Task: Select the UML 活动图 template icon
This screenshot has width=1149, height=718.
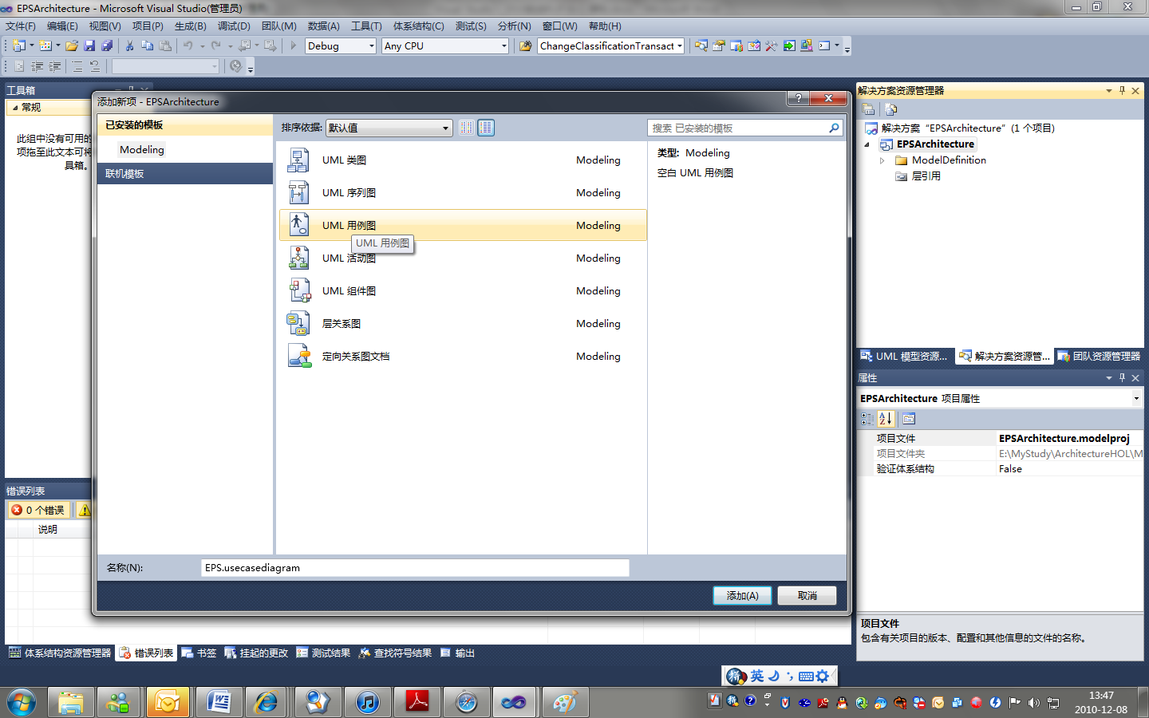Action: [298, 258]
